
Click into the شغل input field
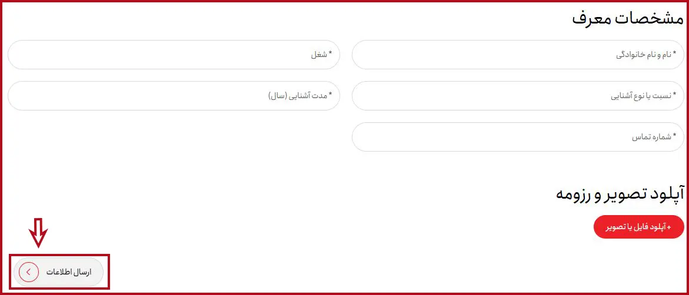[174, 55]
